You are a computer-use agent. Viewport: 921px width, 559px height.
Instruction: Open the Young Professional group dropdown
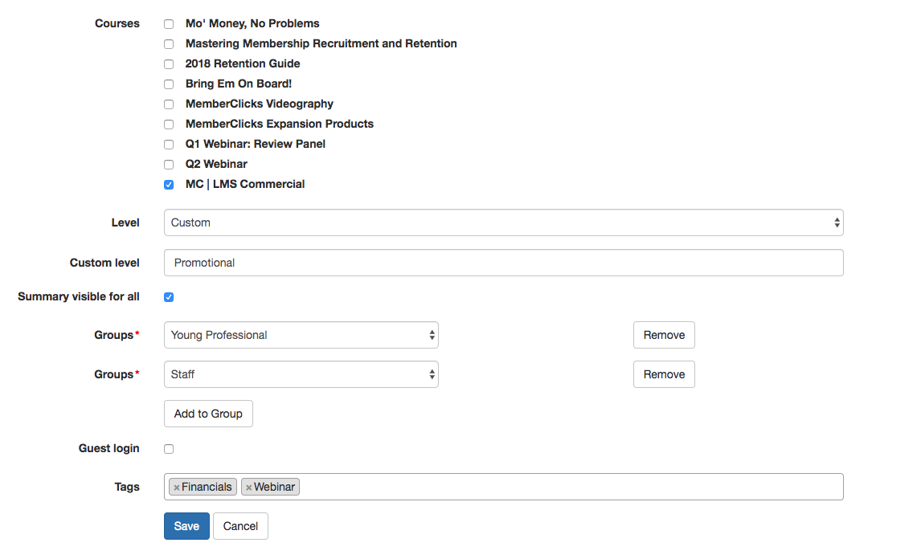tap(301, 335)
